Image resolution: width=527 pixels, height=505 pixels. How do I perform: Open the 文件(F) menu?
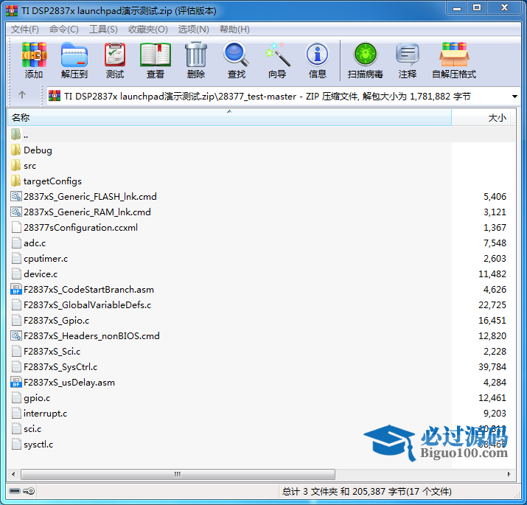coord(25,29)
